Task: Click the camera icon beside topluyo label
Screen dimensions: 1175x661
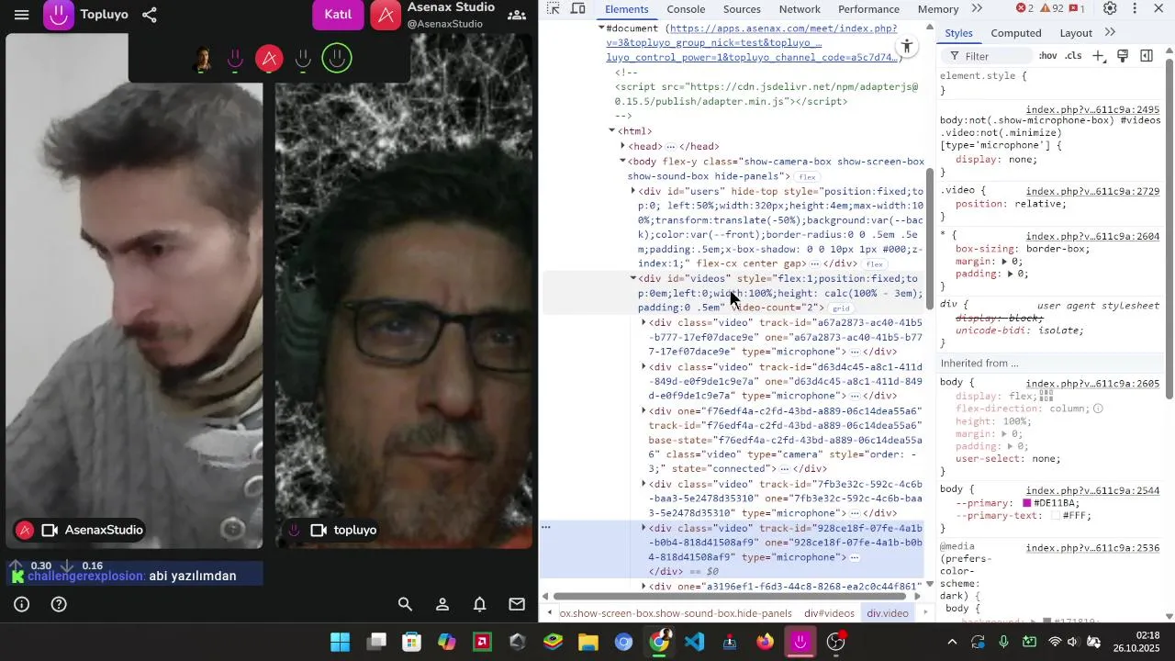Action: [319, 530]
